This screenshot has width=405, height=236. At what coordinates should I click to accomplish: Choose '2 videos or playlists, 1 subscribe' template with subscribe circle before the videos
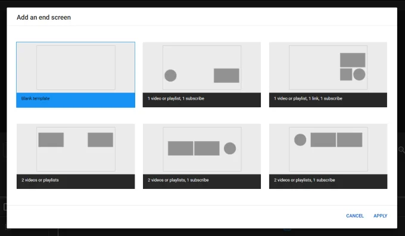pos(328,156)
